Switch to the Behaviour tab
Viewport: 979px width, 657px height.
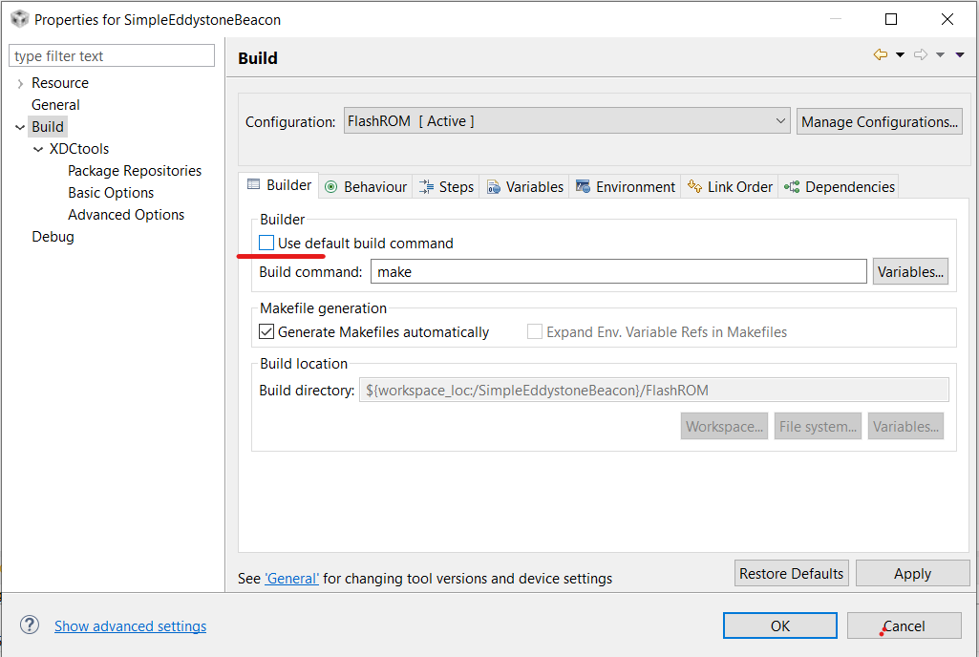coord(366,187)
